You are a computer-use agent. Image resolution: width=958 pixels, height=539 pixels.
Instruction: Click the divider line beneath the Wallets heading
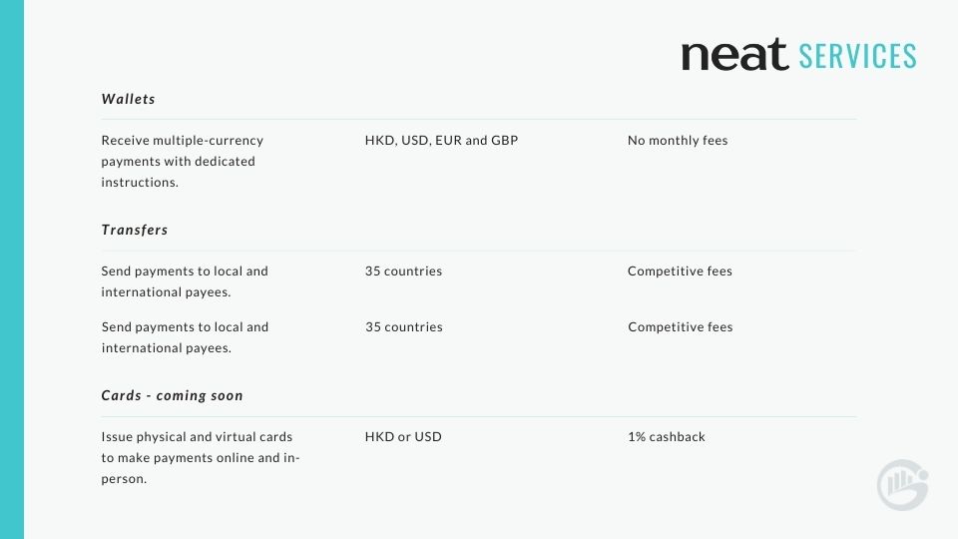click(x=479, y=120)
